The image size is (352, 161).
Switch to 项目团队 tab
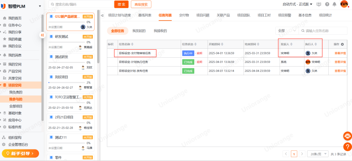243,15
